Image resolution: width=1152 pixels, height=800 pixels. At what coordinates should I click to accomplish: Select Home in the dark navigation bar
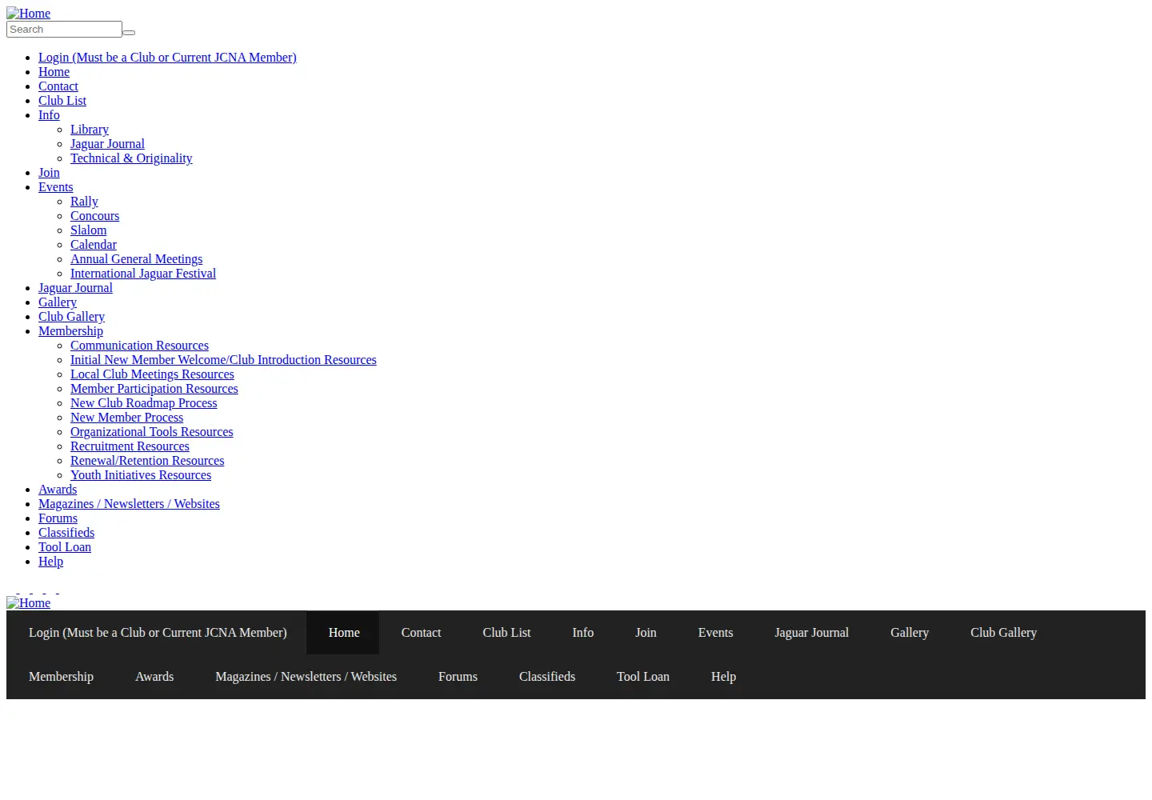(344, 633)
